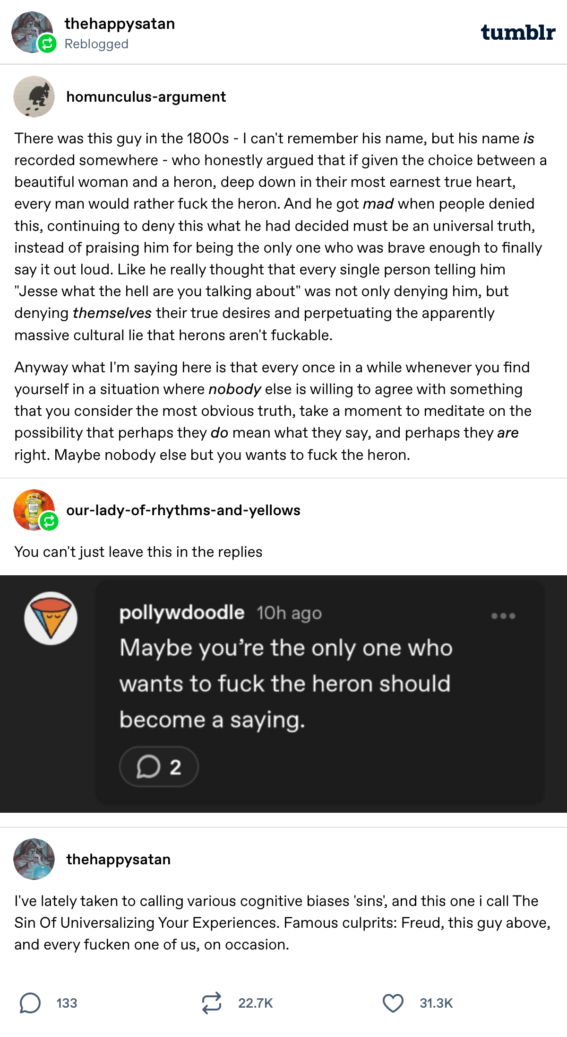The width and height of the screenshot is (567, 1037).
Task: Open homunculus-argument's avatar
Action: tap(34, 97)
